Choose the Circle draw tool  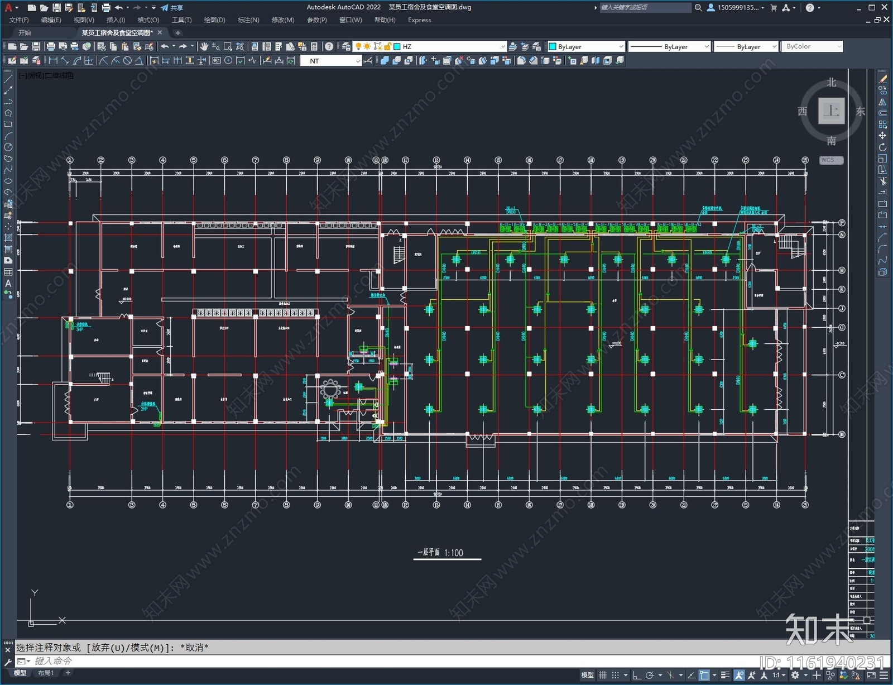click(x=8, y=147)
